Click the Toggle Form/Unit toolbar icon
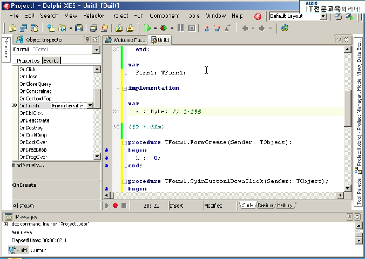The height and width of the screenshot is (259, 365). pyautogui.click(x=34, y=28)
